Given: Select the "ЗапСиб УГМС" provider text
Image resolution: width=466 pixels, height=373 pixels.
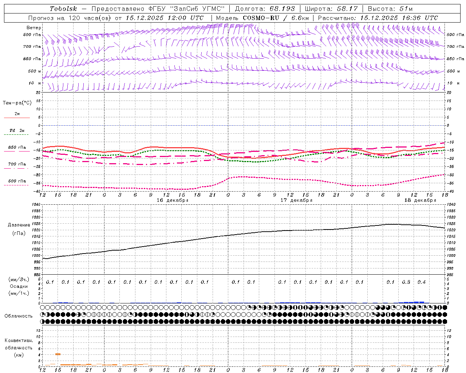Looking at the screenshot, I should pos(198,9).
